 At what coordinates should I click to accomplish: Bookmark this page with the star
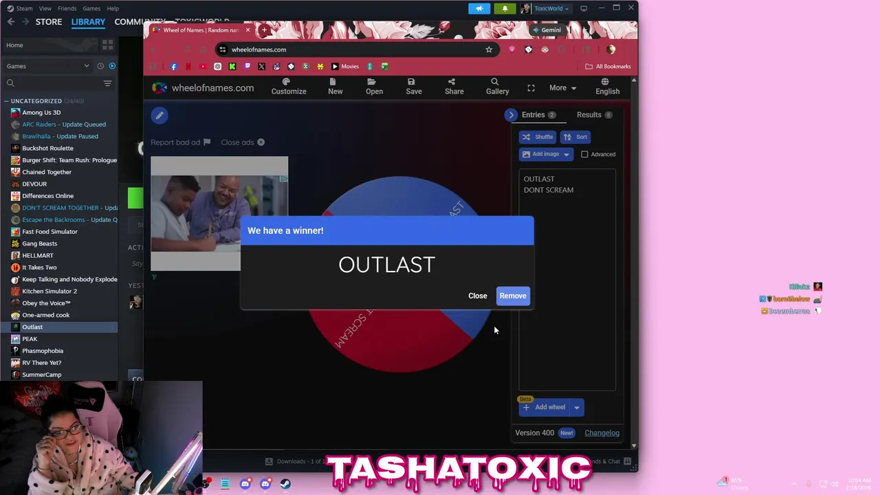(489, 49)
